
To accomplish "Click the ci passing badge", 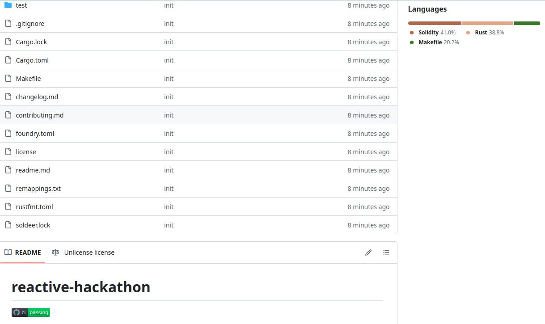I will [31, 312].
